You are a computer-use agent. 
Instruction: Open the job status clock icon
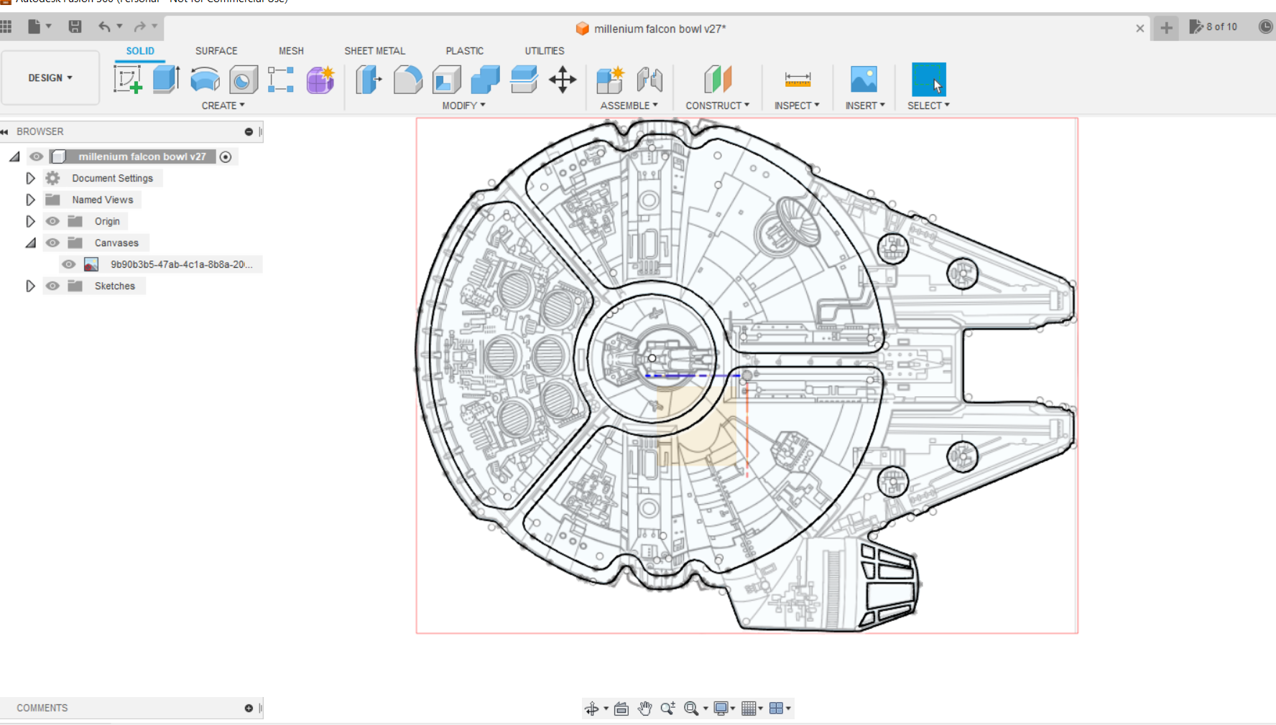(1266, 27)
